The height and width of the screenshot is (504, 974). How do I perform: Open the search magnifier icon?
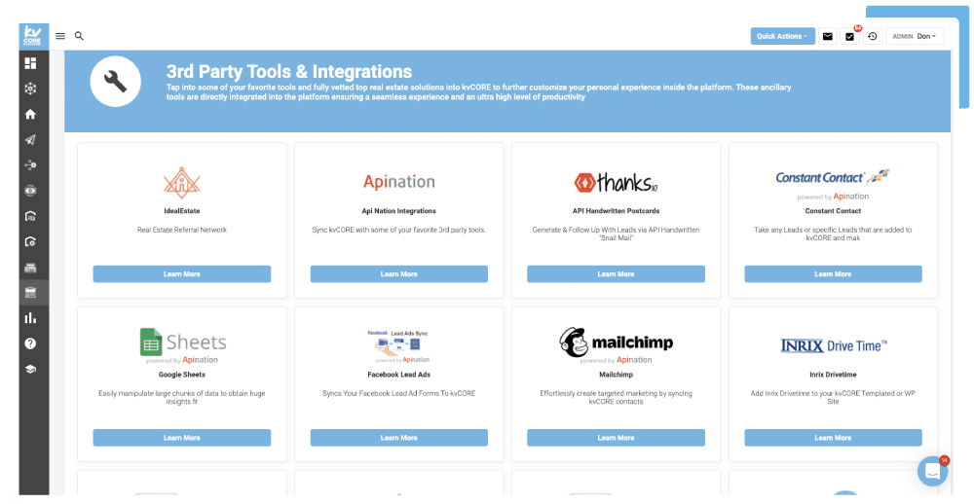[x=79, y=36]
